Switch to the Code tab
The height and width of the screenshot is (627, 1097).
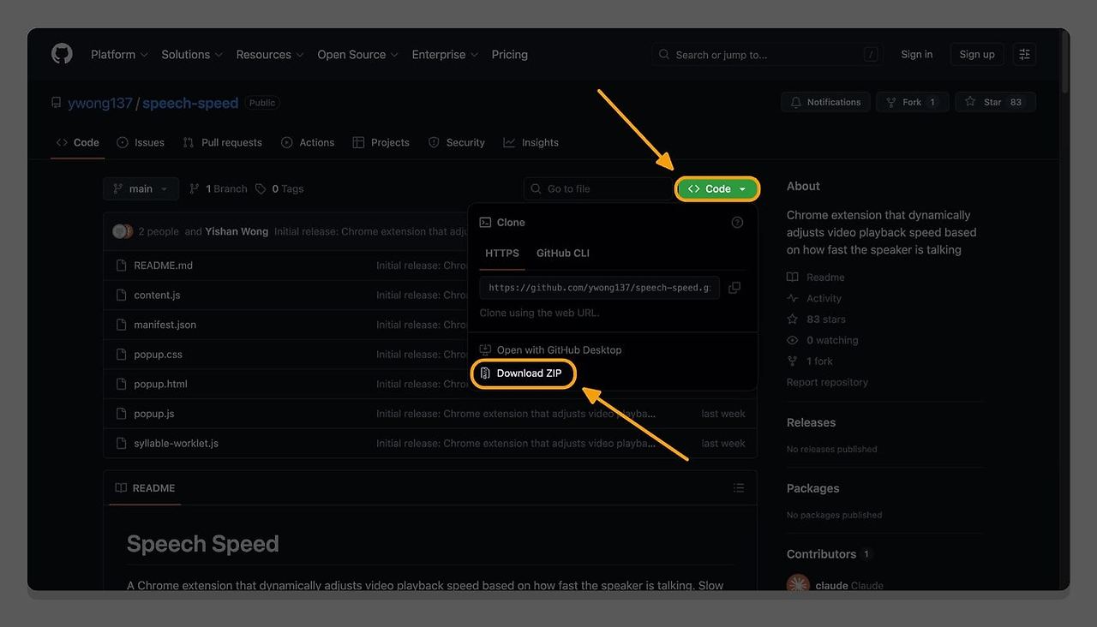[78, 142]
